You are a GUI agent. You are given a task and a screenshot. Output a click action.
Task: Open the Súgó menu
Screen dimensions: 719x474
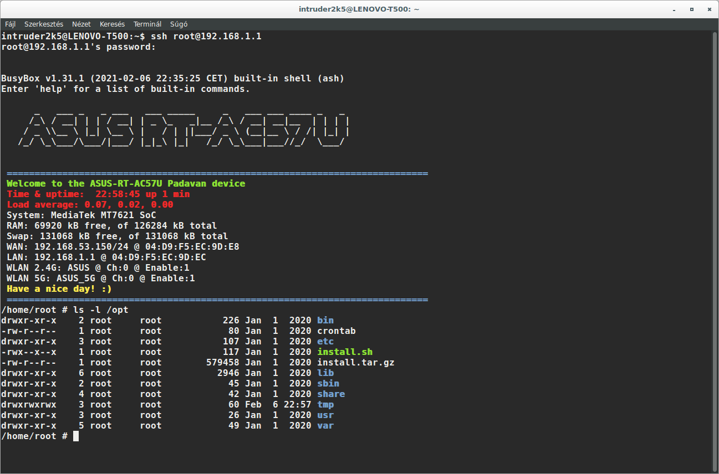(179, 24)
